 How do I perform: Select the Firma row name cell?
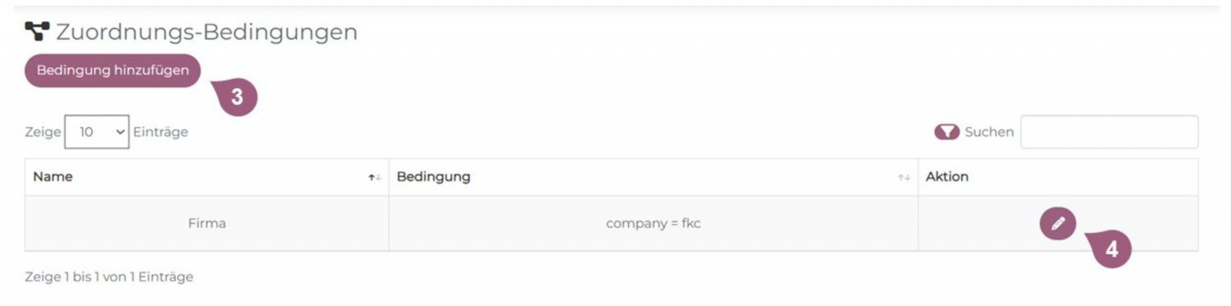click(x=207, y=224)
